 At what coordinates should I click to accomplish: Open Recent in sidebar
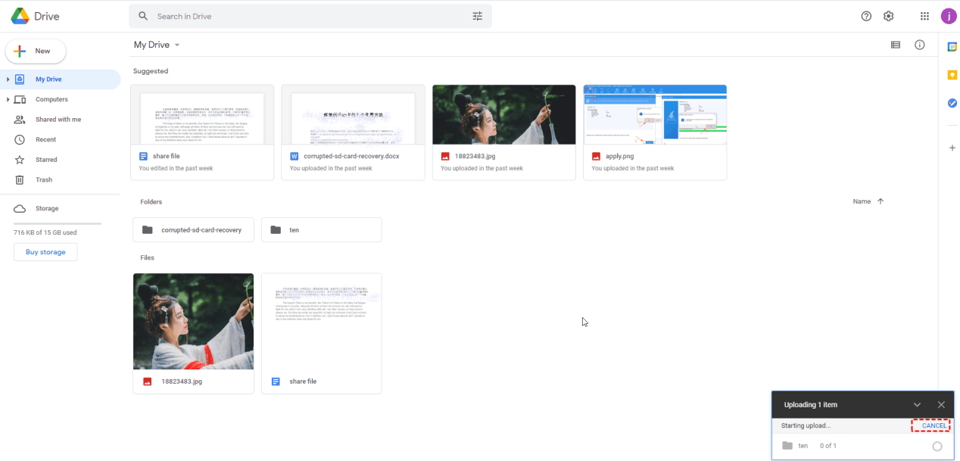[x=45, y=139]
